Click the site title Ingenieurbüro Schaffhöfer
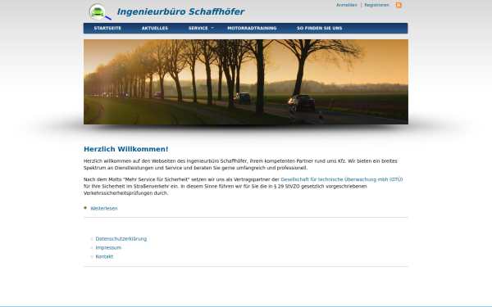The height and width of the screenshot is (307, 492). (180, 11)
